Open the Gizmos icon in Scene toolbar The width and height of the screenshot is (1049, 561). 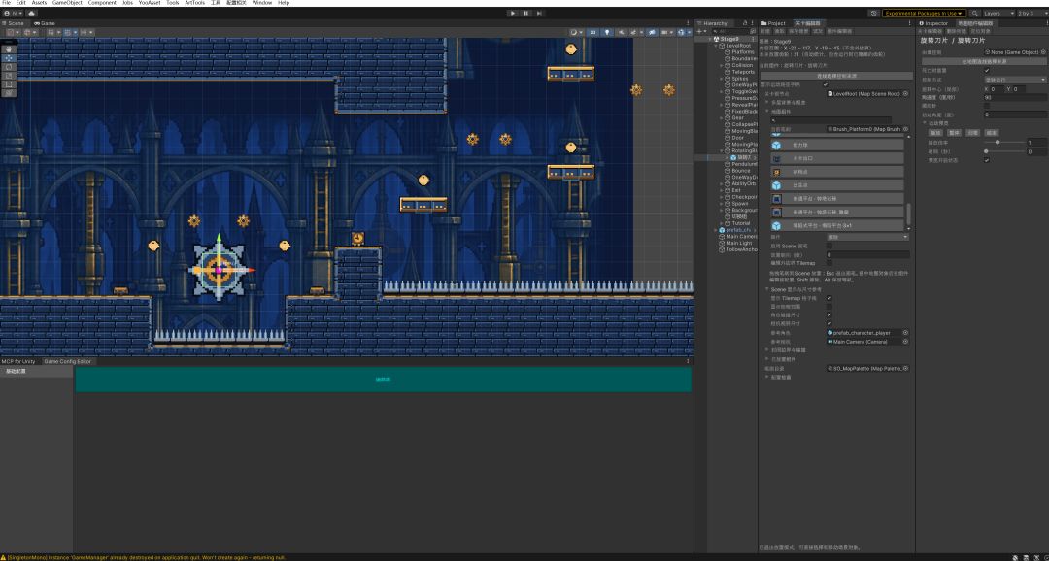(x=681, y=32)
